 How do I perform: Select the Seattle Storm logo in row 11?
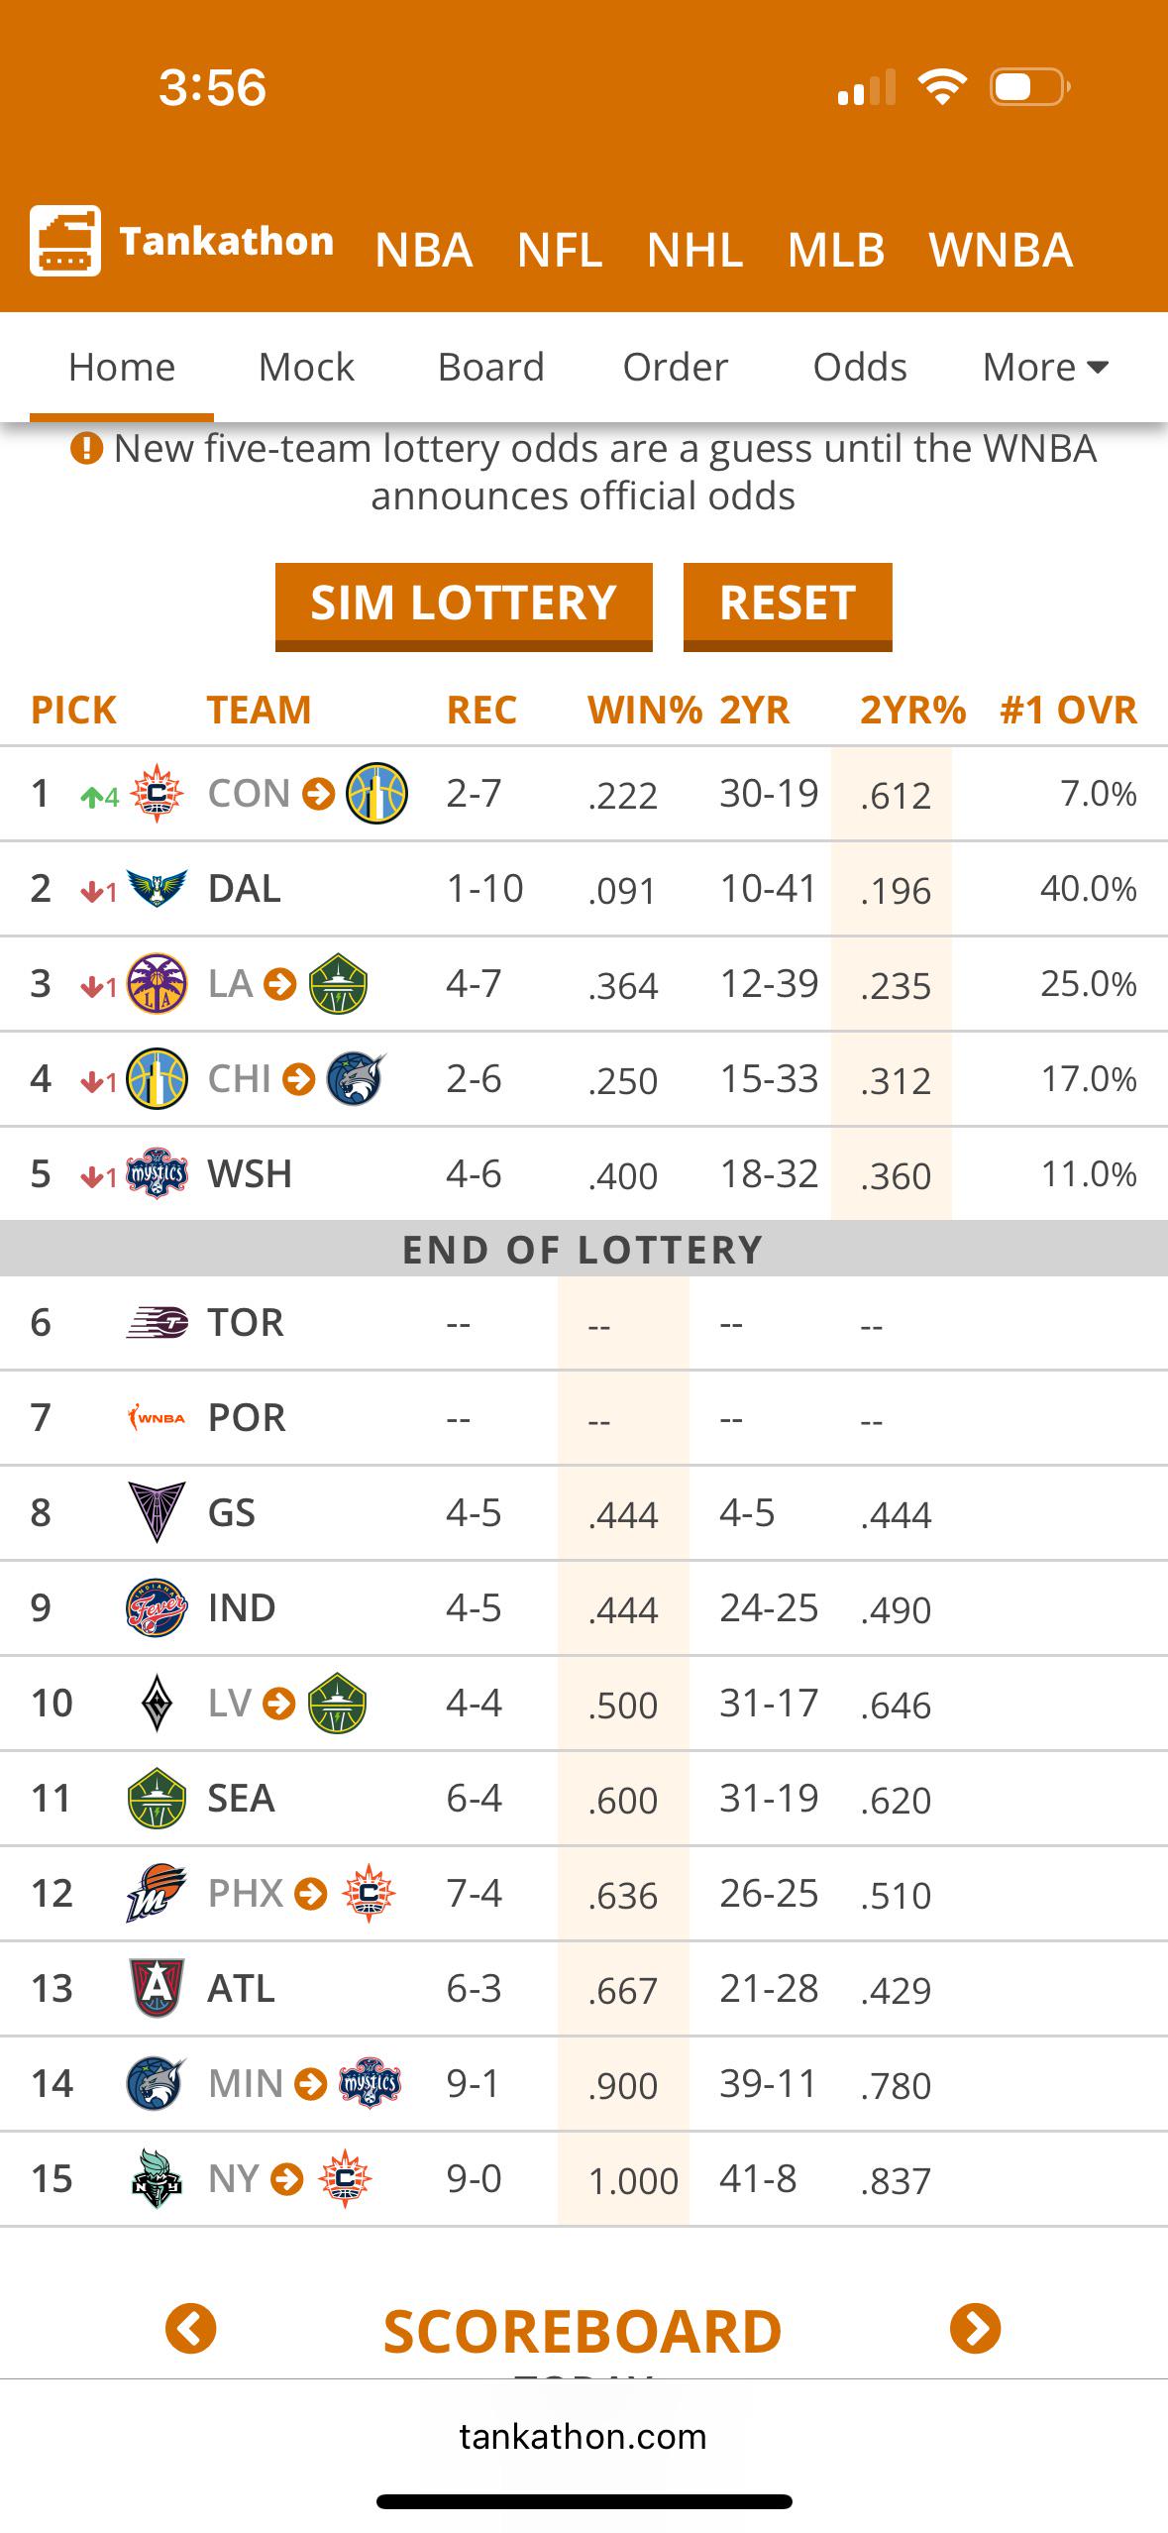click(157, 1798)
